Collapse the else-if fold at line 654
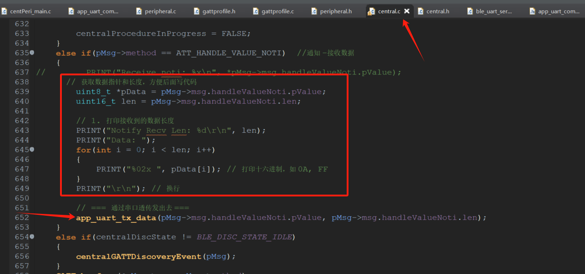The width and height of the screenshot is (585, 274). (x=32, y=236)
